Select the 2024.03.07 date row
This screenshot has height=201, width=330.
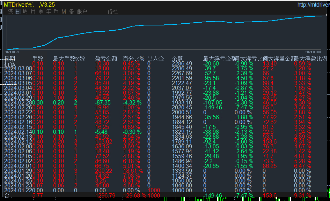click(18, 73)
